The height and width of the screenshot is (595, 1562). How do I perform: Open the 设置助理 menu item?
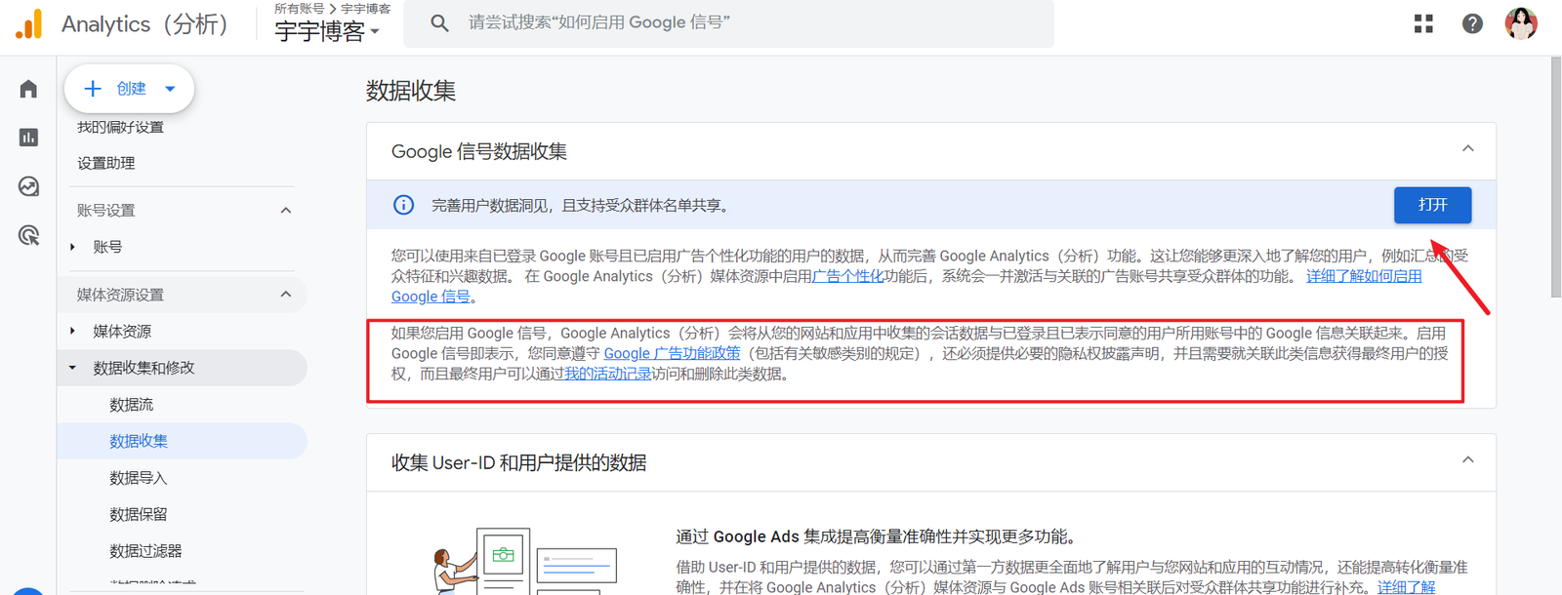[x=106, y=163]
